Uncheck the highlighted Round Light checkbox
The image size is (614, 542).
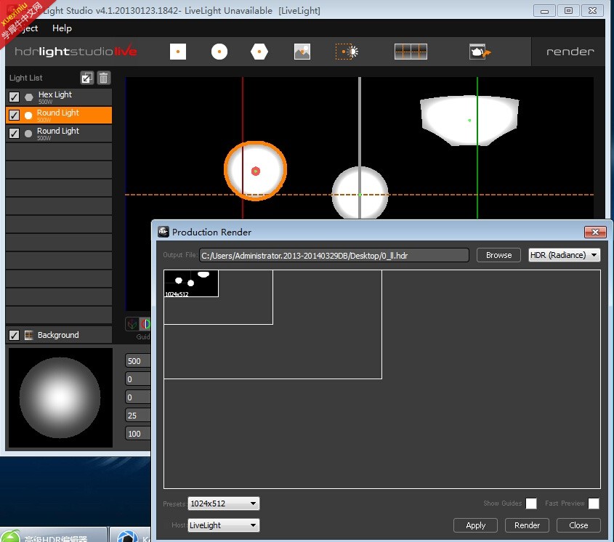click(14, 115)
